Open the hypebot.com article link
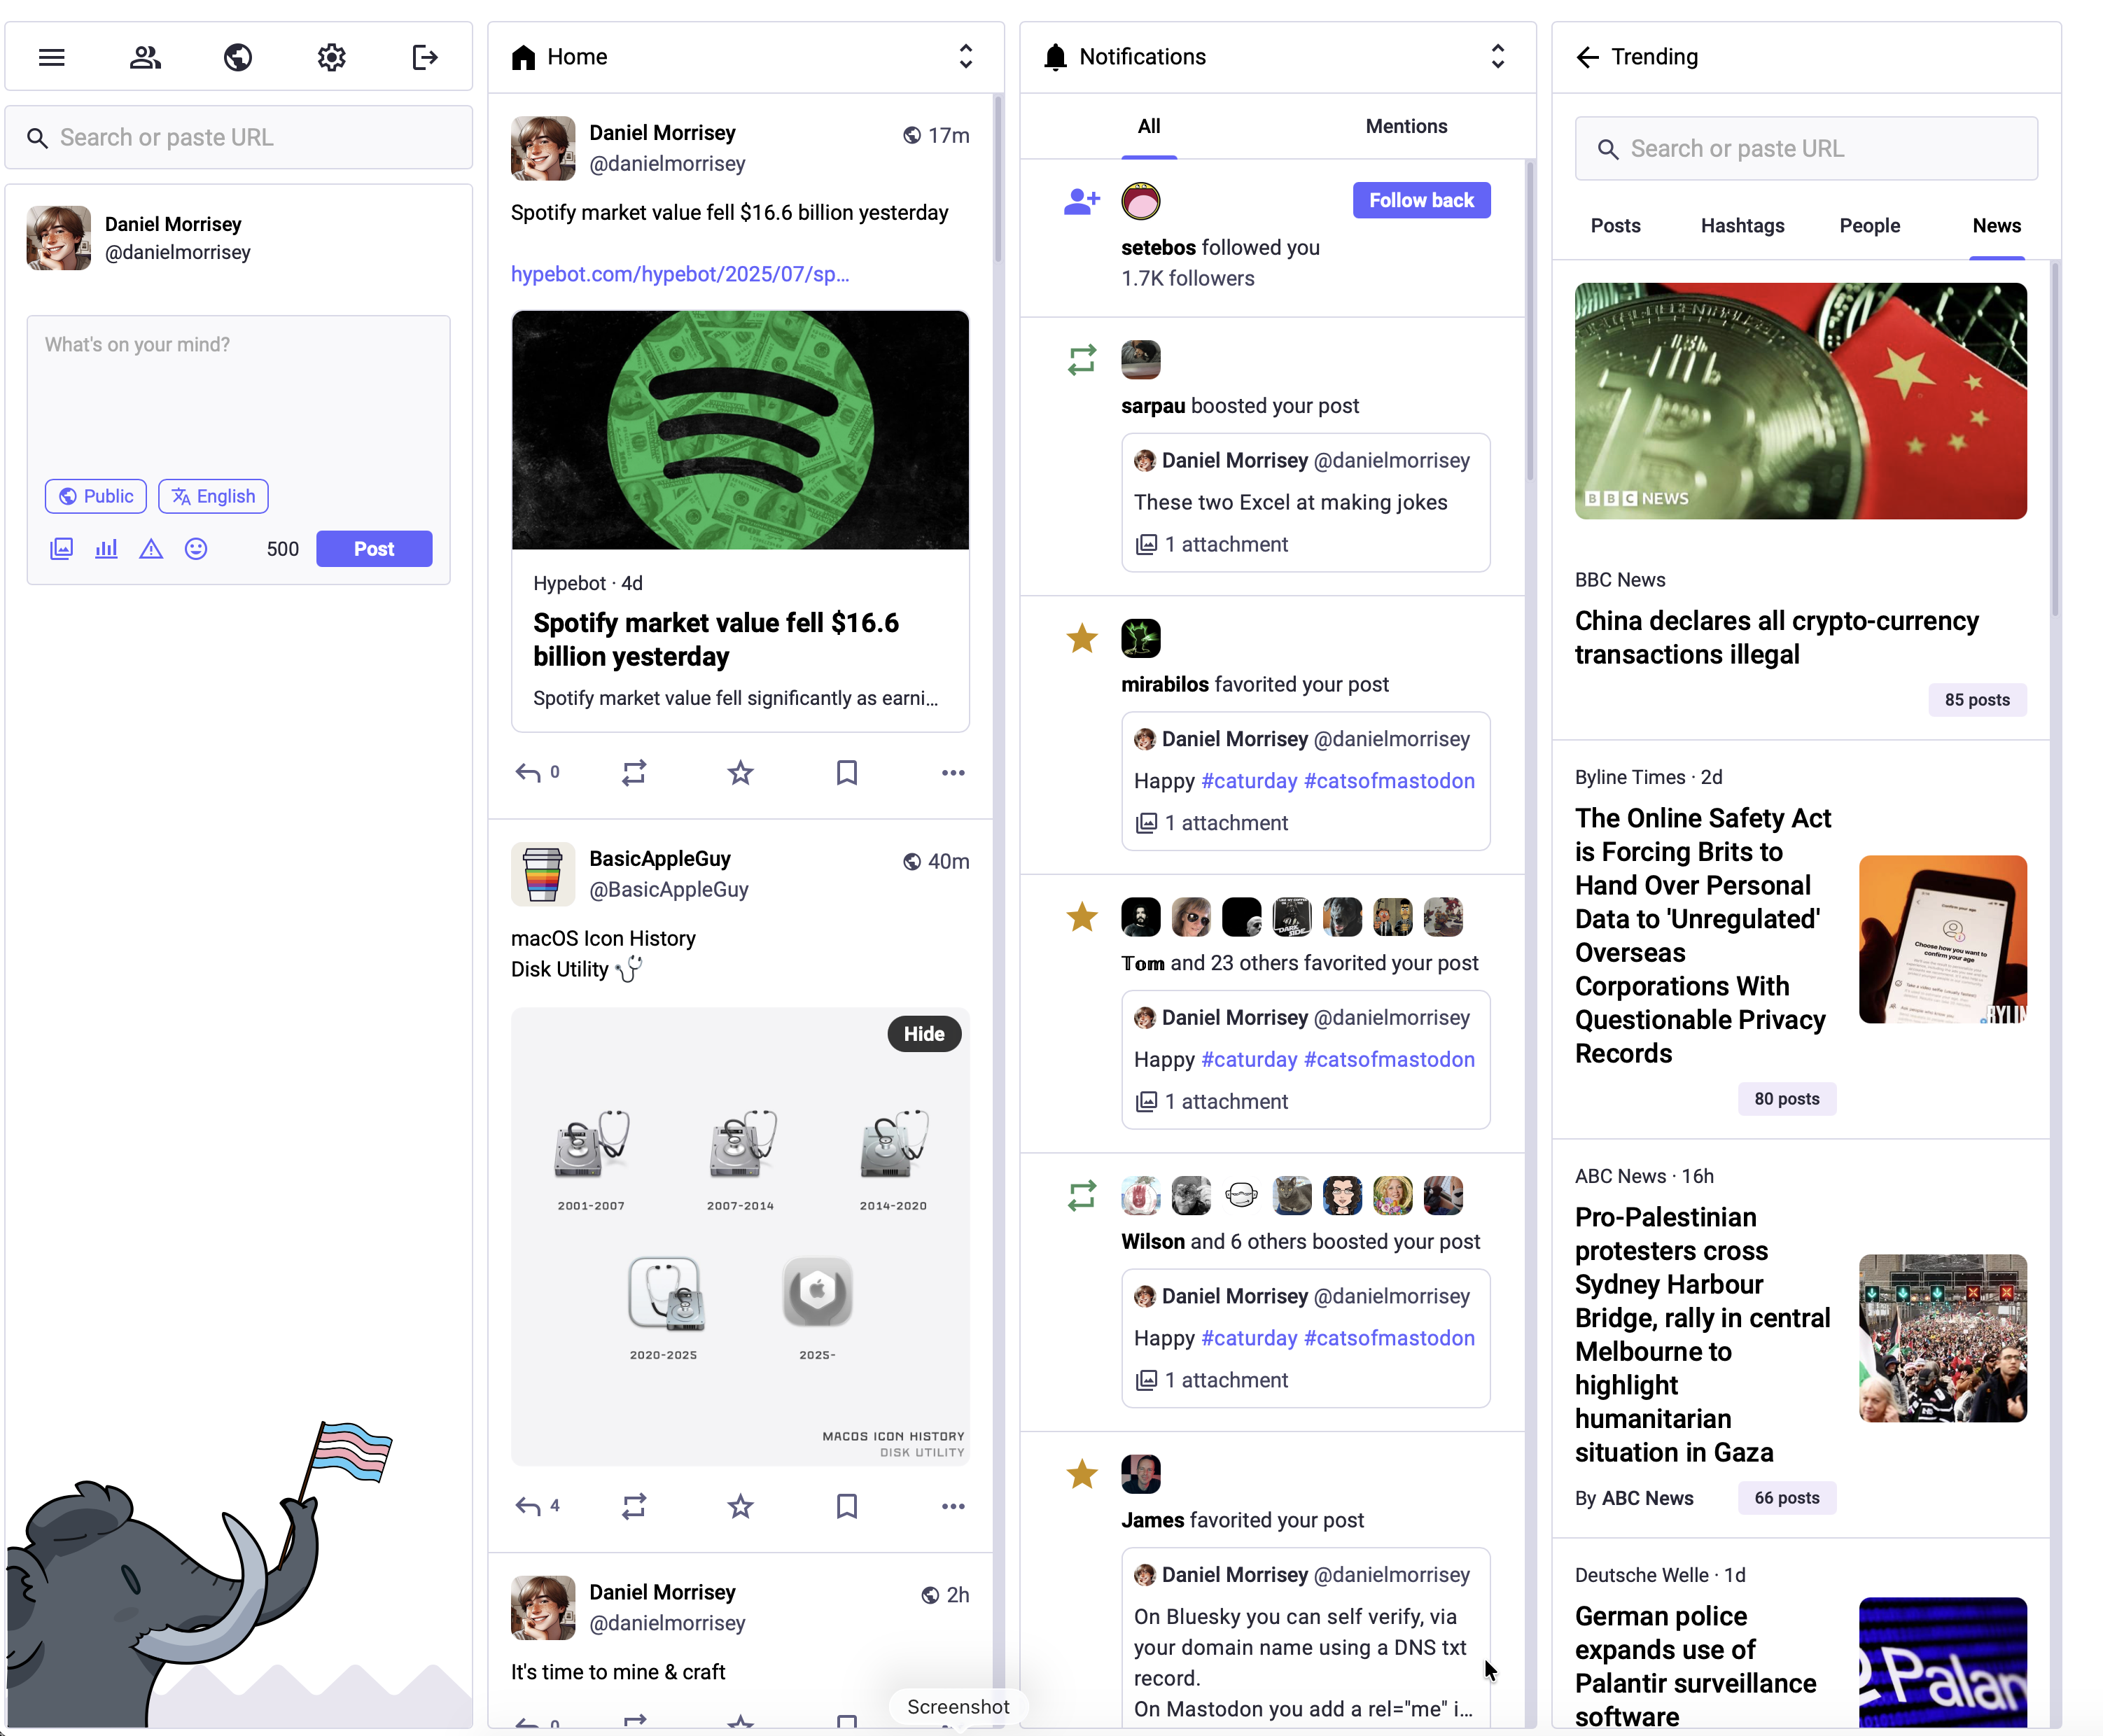Viewport: 2103px width, 1736px height. 680,274
